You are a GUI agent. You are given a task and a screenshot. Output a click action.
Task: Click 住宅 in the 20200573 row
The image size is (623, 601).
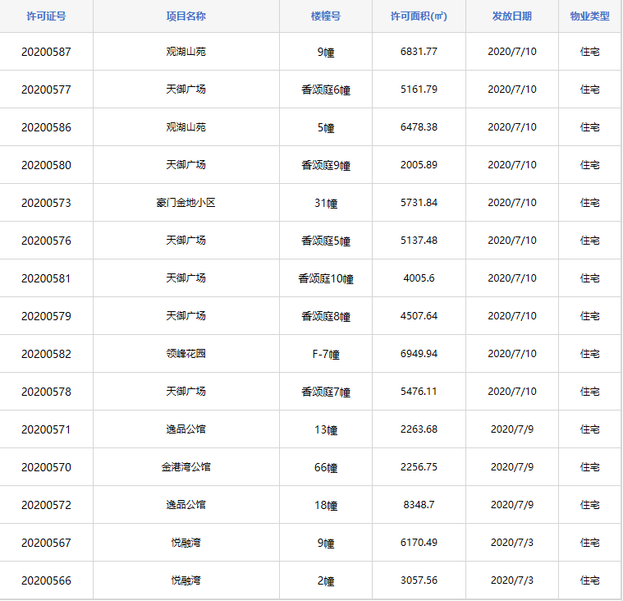pos(590,203)
